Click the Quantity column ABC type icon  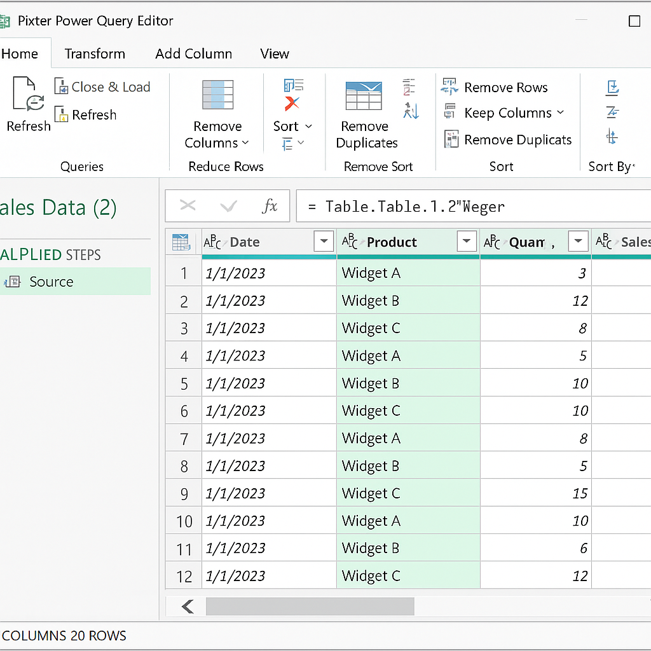click(x=492, y=242)
